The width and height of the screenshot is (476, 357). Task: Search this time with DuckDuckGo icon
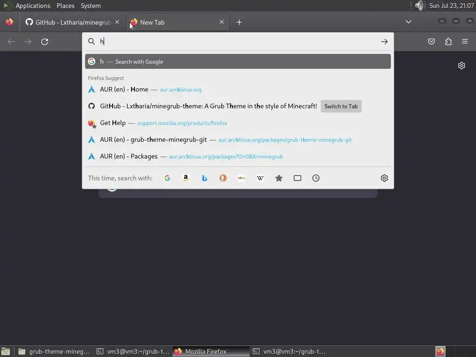click(x=223, y=178)
